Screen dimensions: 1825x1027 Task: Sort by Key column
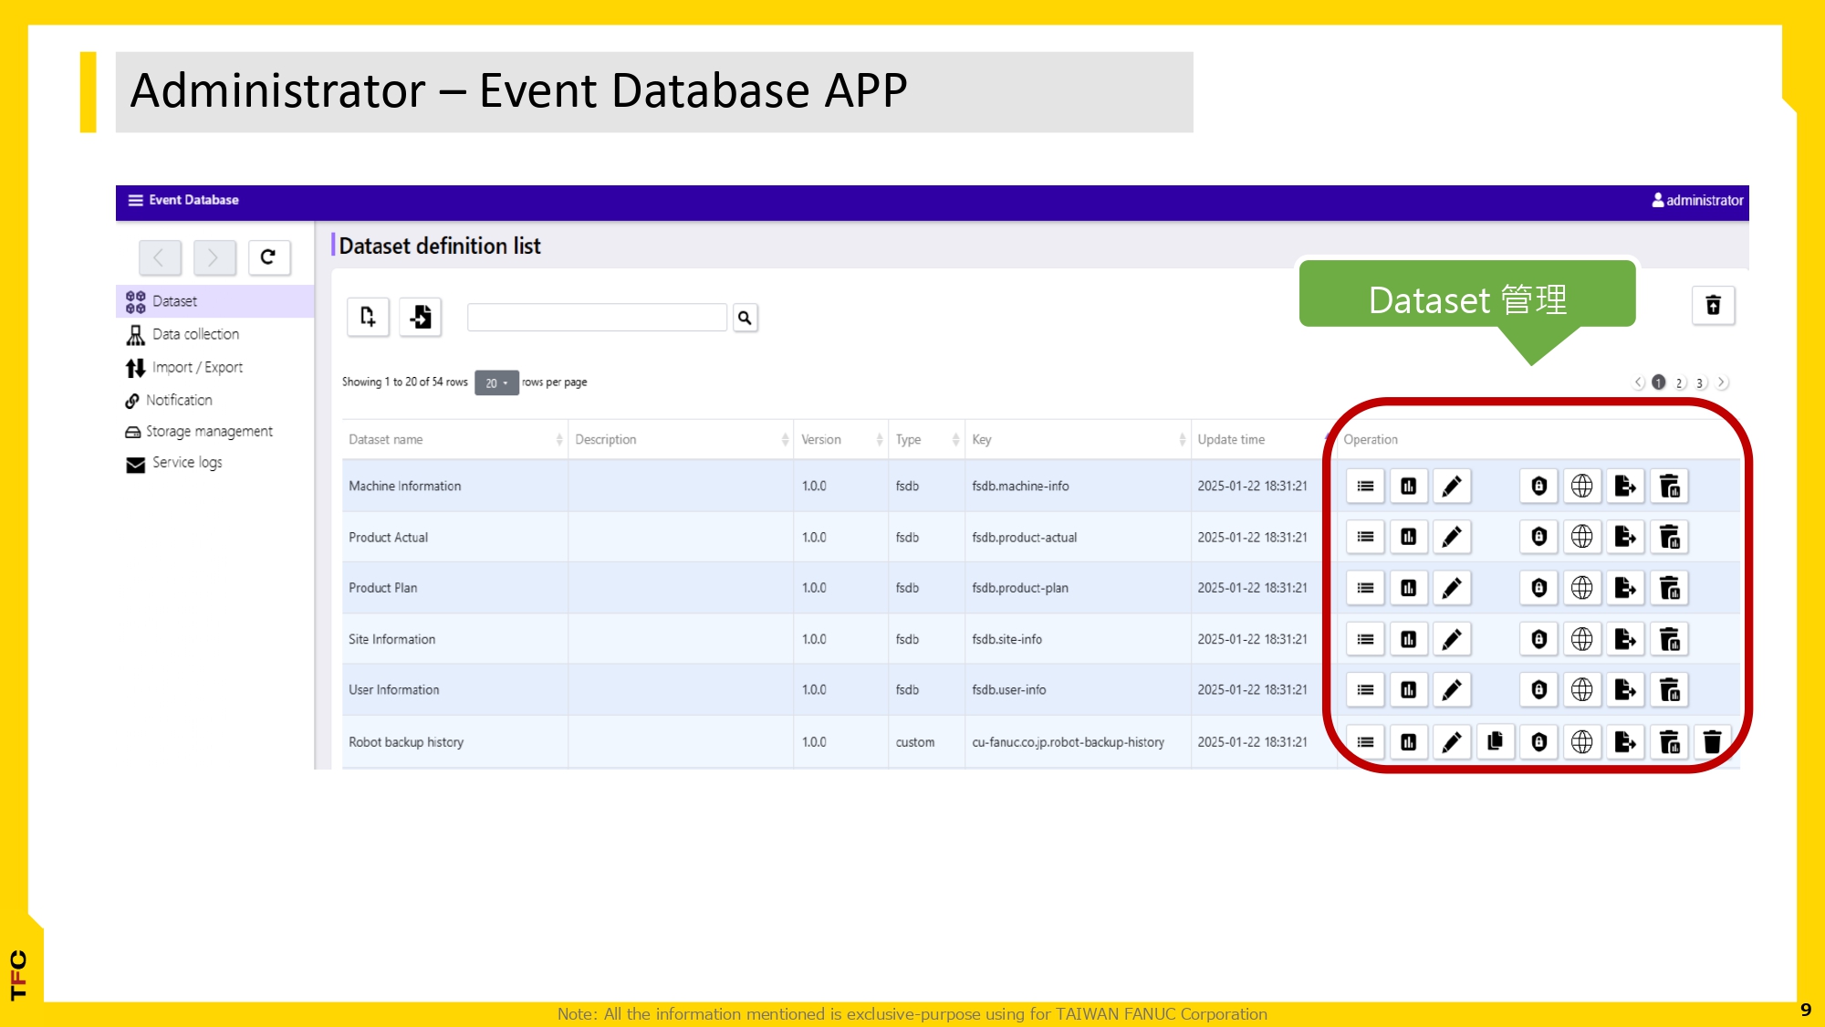[x=1078, y=440]
